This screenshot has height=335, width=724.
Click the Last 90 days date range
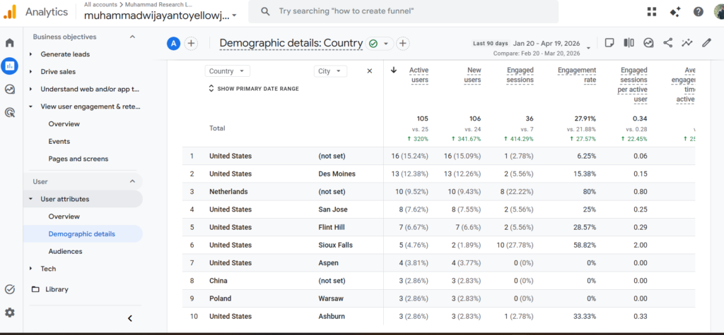(490, 43)
